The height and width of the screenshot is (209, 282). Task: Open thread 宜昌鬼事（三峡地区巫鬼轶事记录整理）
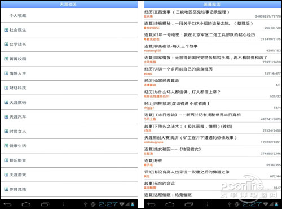pos(213,14)
